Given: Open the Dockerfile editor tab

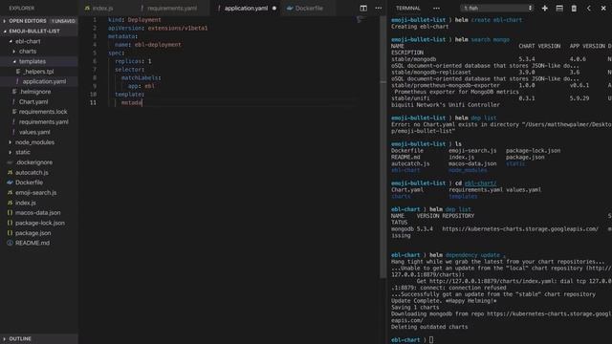Looking at the screenshot, I should click(309, 9).
